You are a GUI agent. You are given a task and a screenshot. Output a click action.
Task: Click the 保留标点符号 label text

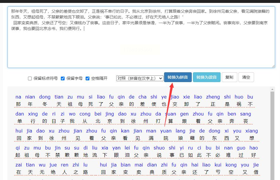(46, 78)
